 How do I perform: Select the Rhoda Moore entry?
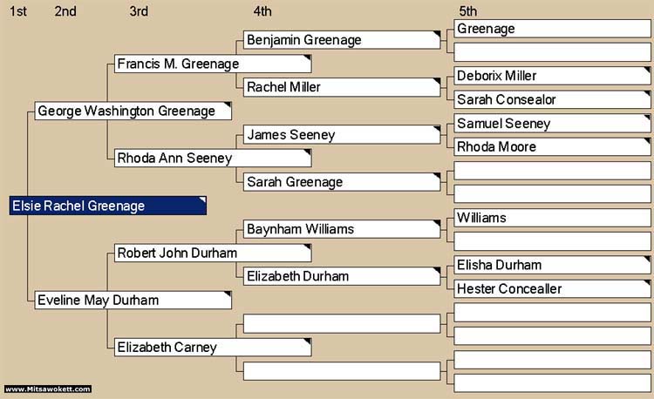click(552, 146)
